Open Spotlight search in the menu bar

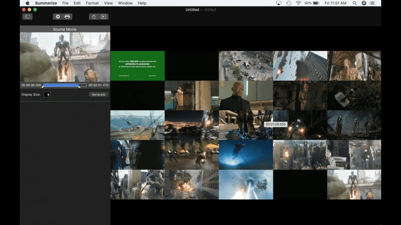pos(354,3)
